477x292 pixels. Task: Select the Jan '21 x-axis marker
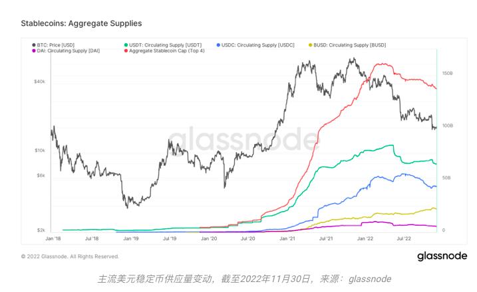[x=287, y=238]
